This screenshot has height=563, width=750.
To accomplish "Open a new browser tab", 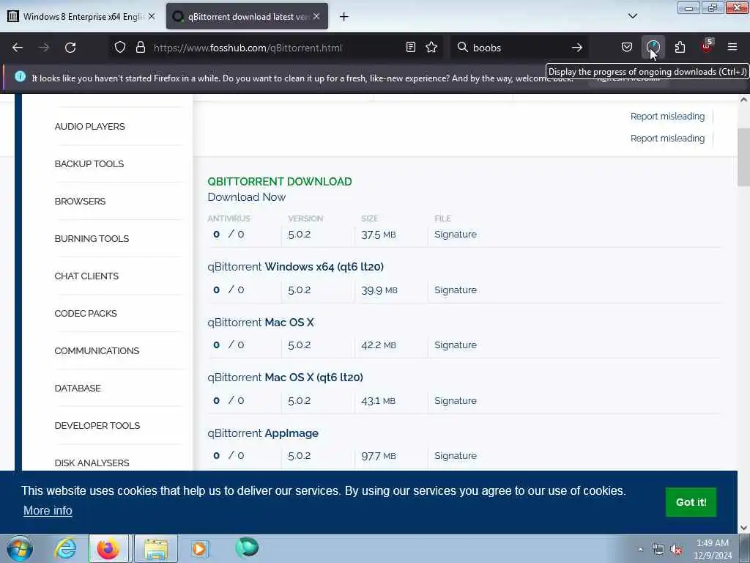I will [344, 17].
